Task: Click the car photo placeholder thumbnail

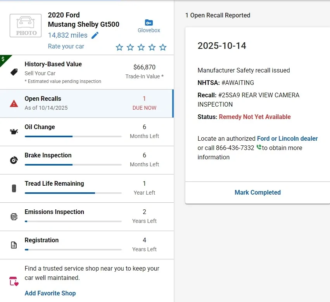Action: click(x=26, y=26)
